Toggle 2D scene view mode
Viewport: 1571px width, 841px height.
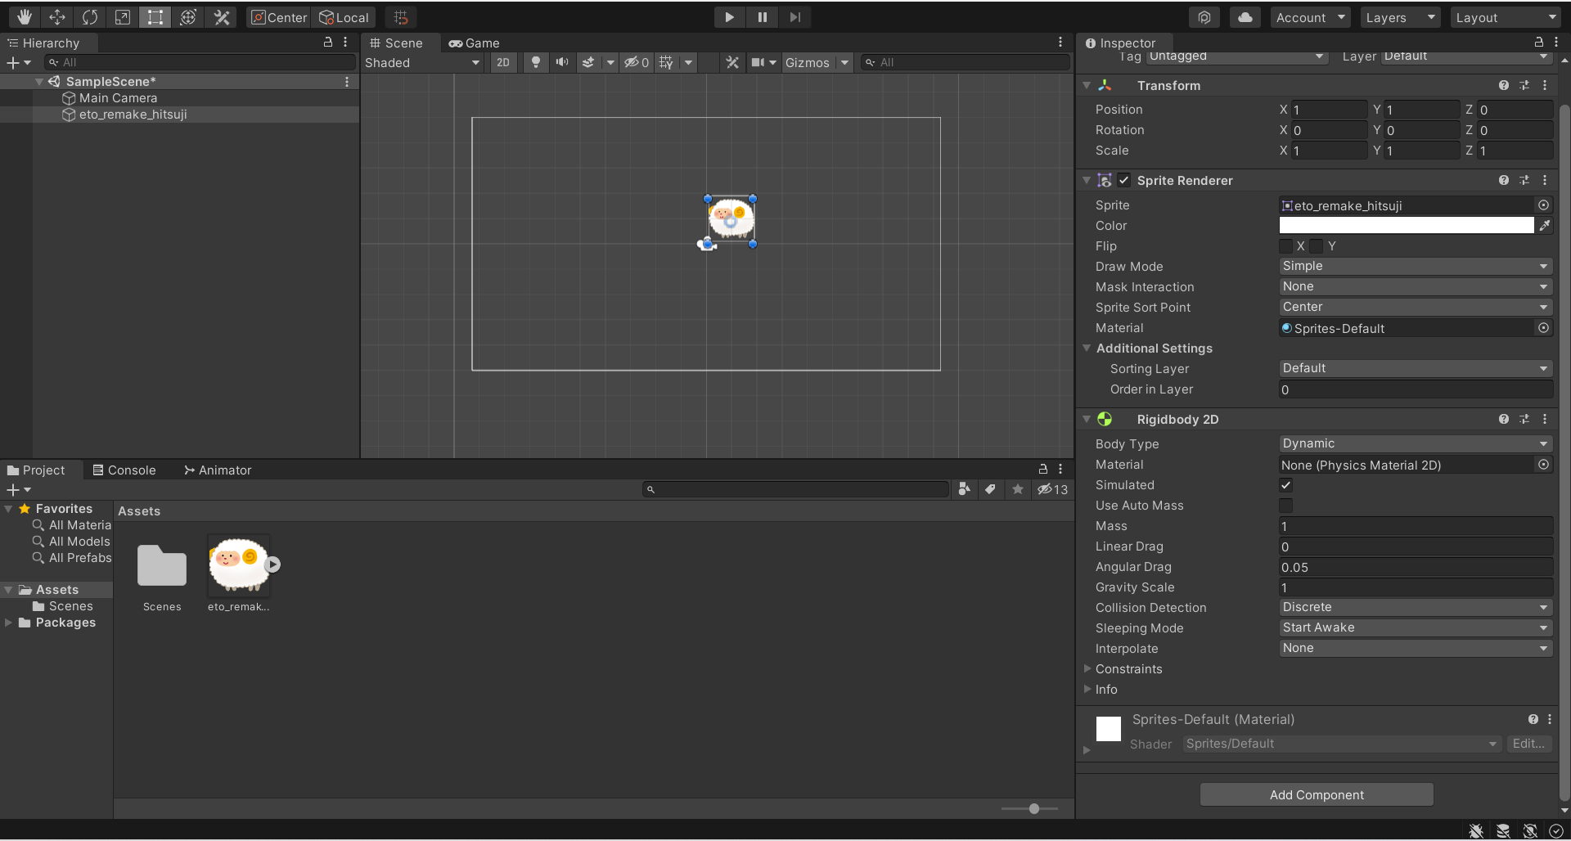[502, 62]
